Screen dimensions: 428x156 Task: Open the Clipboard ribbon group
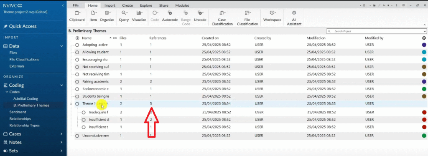(77, 16)
